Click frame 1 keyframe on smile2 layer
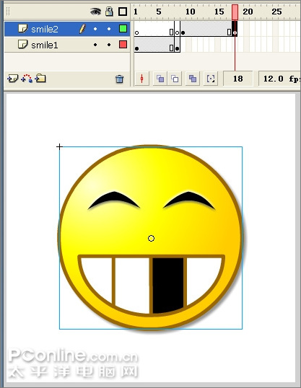301x388 pixels. [136, 32]
